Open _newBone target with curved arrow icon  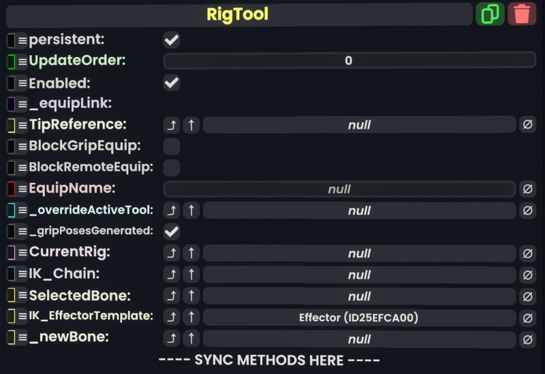pyautogui.click(x=172, y=339)
